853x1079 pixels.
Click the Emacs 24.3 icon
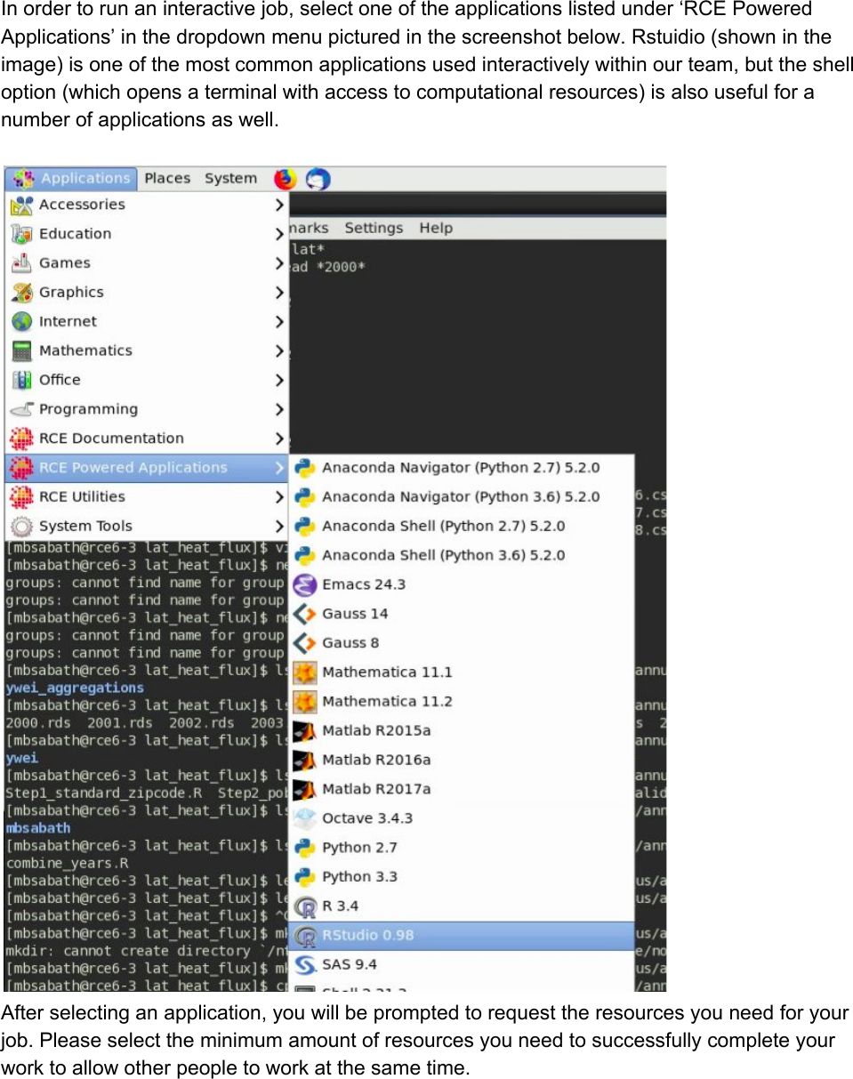click(x=305, y=585)
